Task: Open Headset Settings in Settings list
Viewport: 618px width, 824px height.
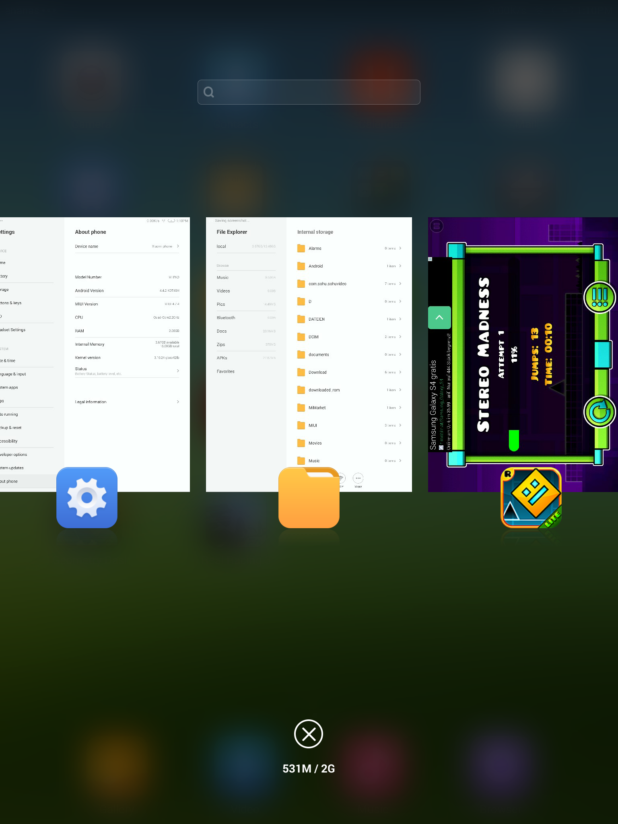Action: point(27,330)
